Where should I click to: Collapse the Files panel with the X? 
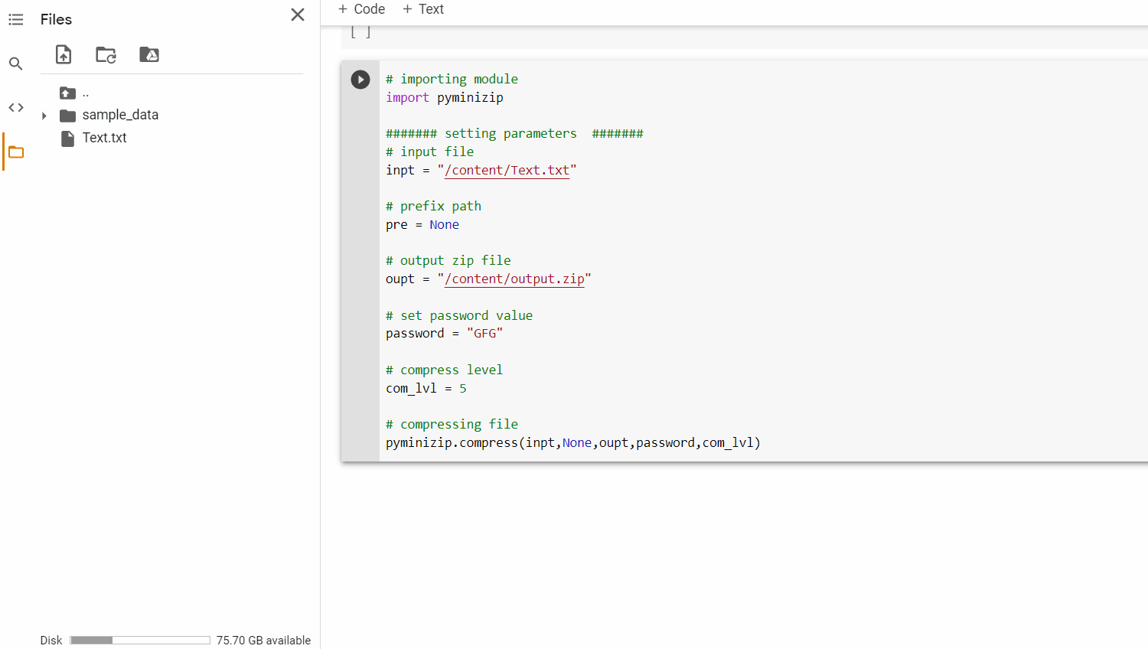(297, 15)
